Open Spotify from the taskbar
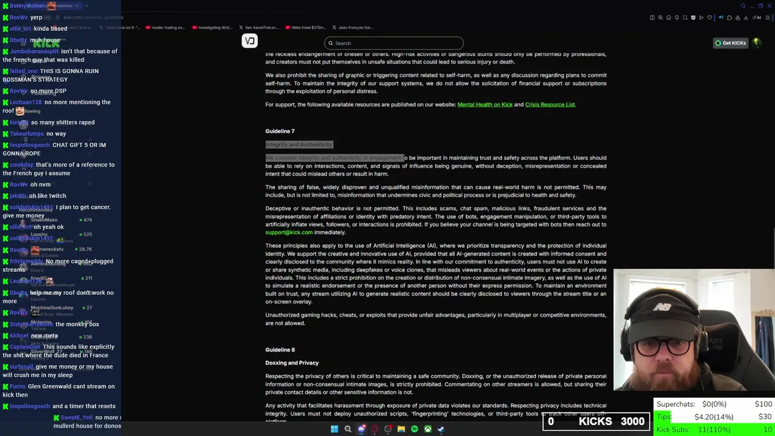The height and width of the screenshot is (436, 775). tap(415, 429)
